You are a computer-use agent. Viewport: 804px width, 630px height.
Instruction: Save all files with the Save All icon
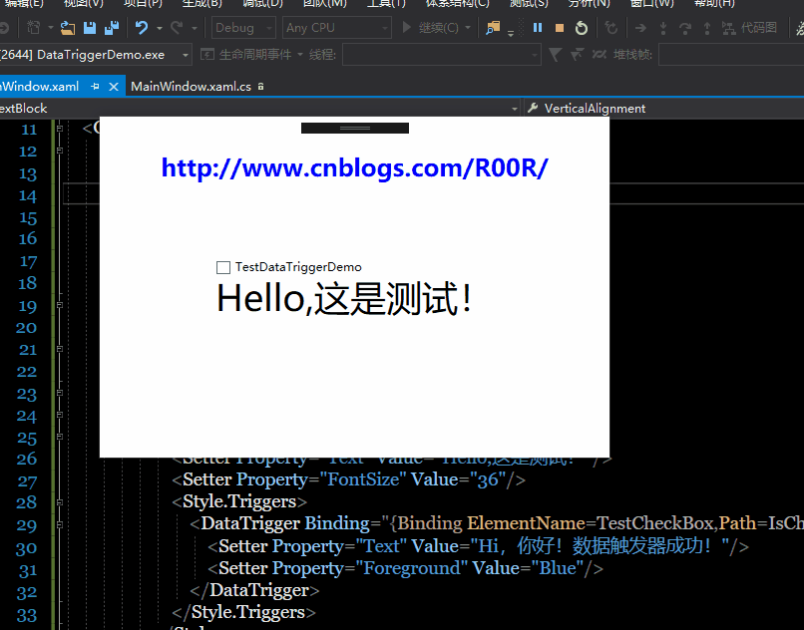pos(114,27)
